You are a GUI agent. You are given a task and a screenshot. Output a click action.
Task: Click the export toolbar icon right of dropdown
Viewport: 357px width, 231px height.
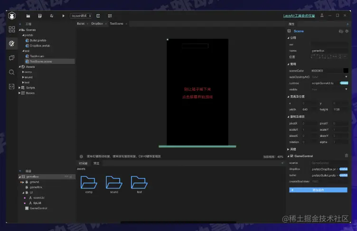[98, 16]
